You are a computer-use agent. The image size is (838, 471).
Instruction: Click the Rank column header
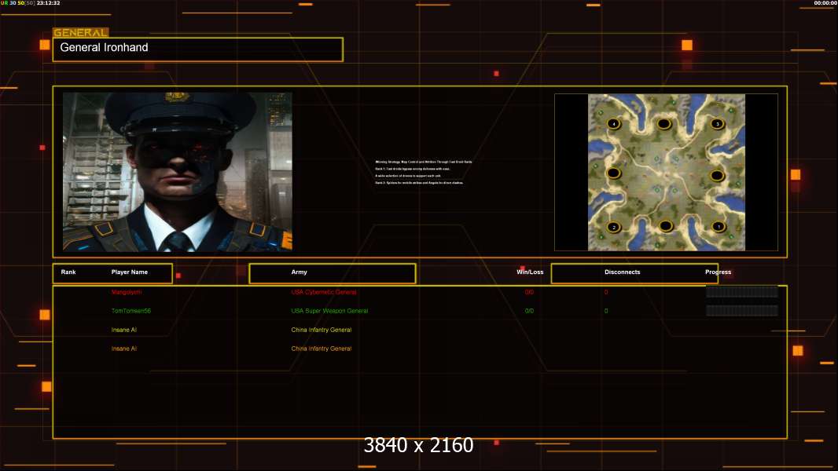click(x=68, y=272)
